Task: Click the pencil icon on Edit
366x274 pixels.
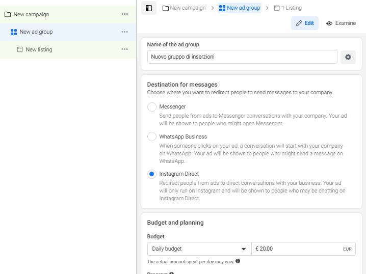Action: [x=299, y=23]
